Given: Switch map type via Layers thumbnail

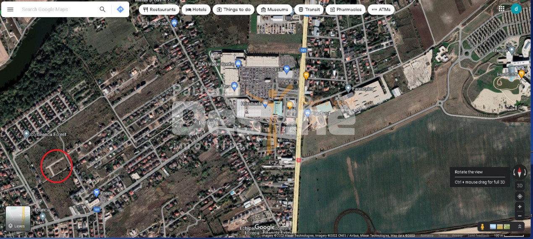Looking at the screenshot, I should click(x=18, y=218).
